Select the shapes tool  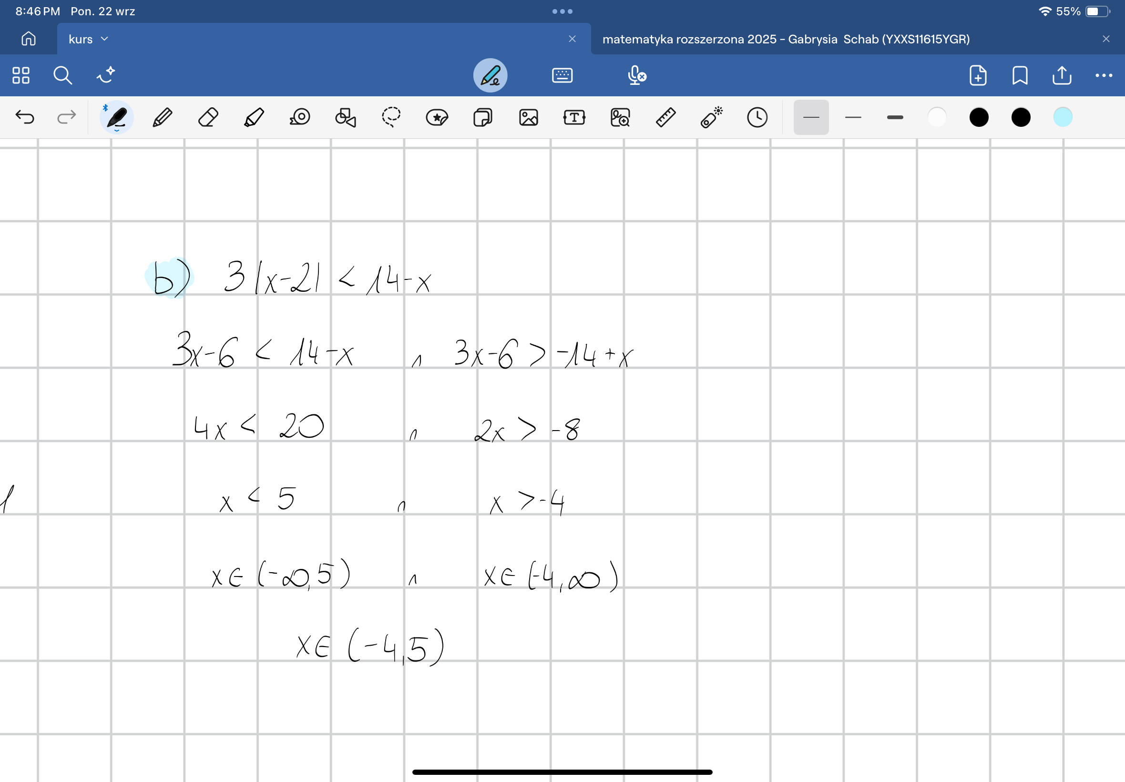pyautogui.click(x=345, y=118)
